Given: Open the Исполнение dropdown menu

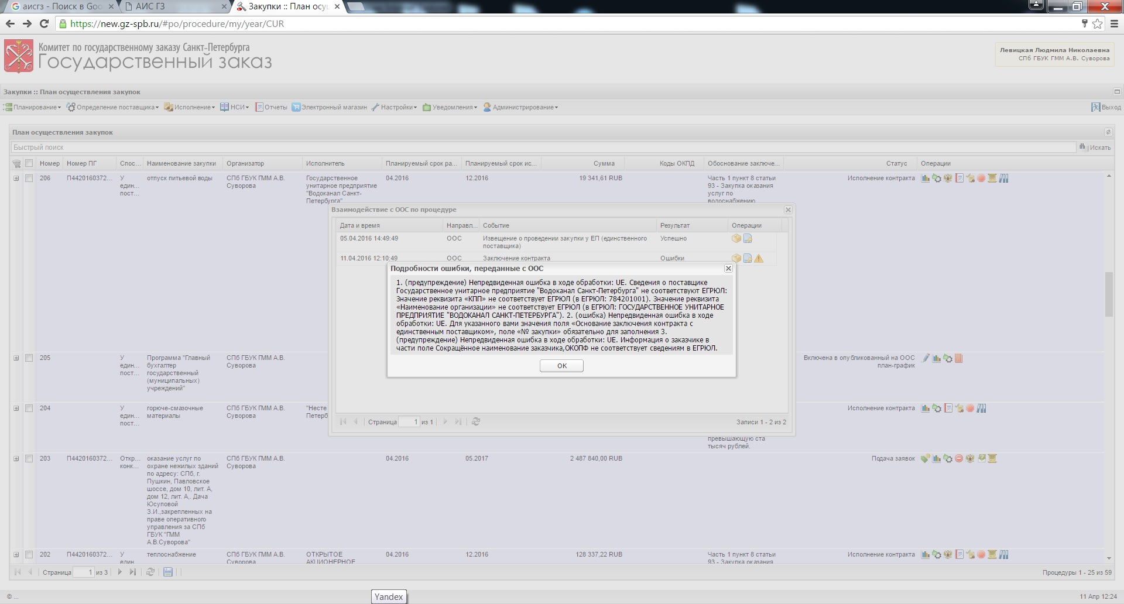Looking at the screenshot, I should point(190,108).
